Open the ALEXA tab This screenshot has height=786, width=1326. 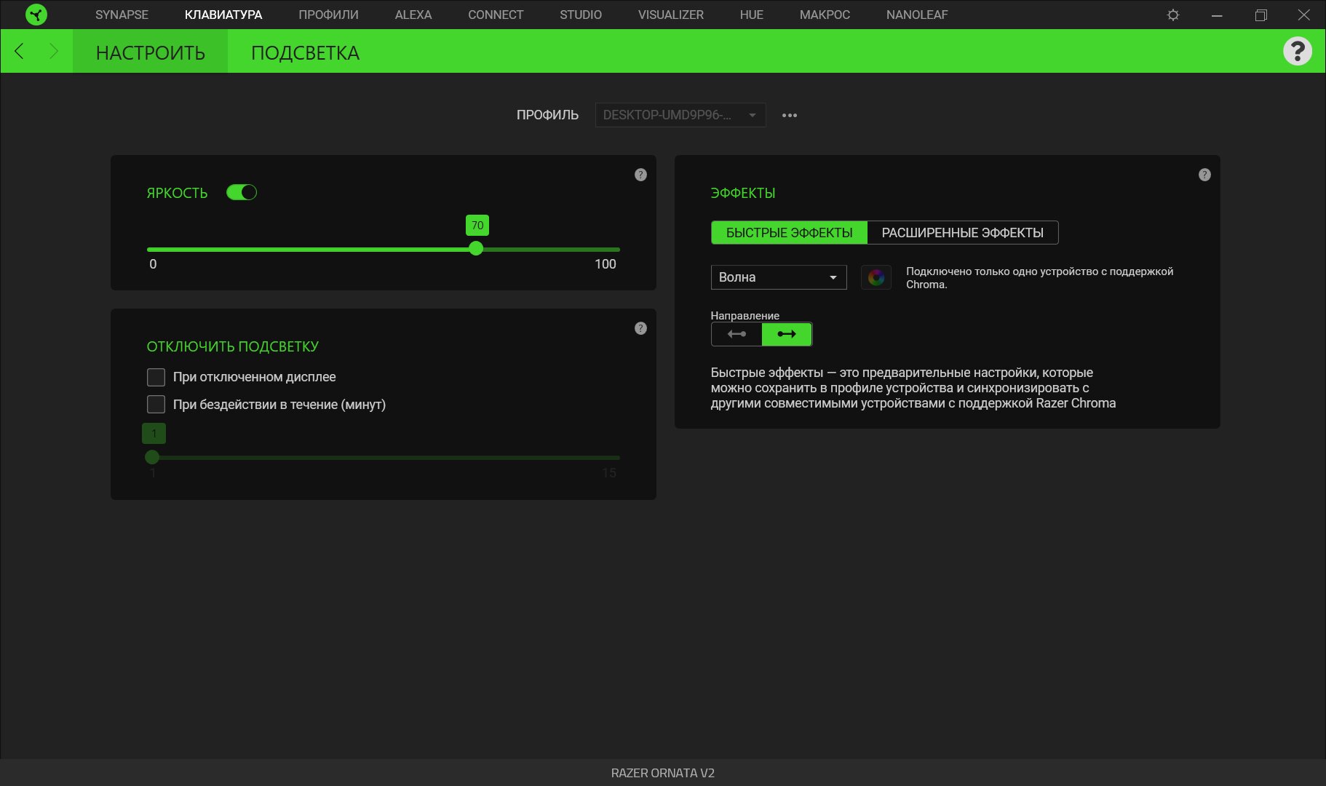tap(413, 15)
